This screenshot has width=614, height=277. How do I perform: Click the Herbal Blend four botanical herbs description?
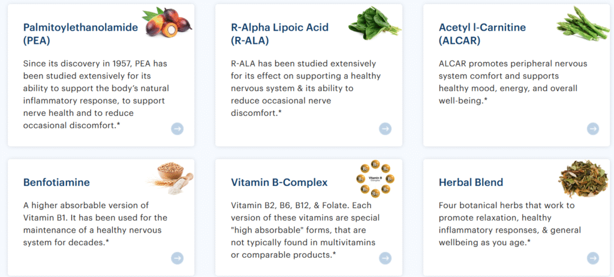click(510, 224)
